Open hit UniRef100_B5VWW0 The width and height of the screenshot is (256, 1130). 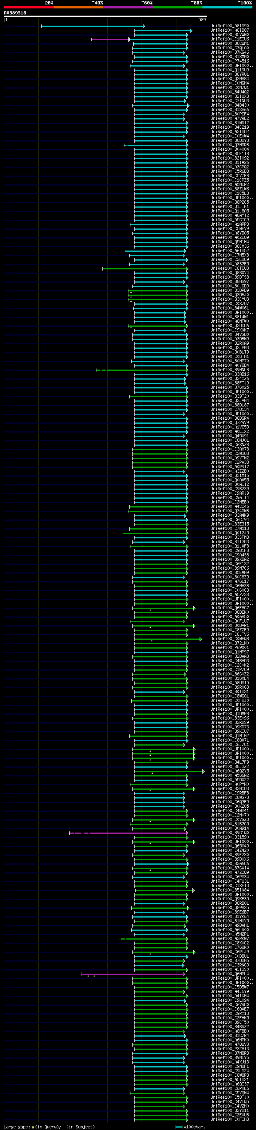pyautogui.click(x=230, y=34)
